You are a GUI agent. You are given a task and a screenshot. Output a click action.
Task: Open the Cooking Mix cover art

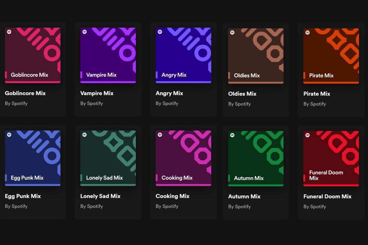pyautogui.click(x=183, y=158)
